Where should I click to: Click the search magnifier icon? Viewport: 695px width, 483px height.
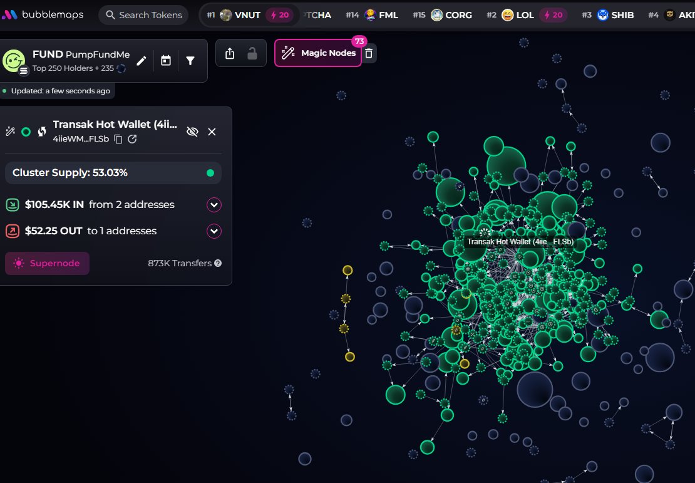coord(110,14)
